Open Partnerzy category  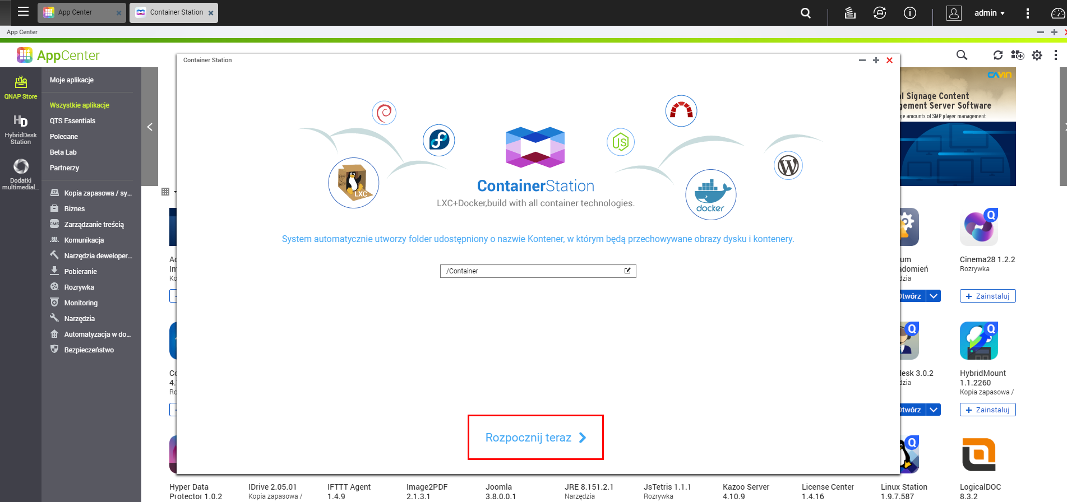[64, 168]
